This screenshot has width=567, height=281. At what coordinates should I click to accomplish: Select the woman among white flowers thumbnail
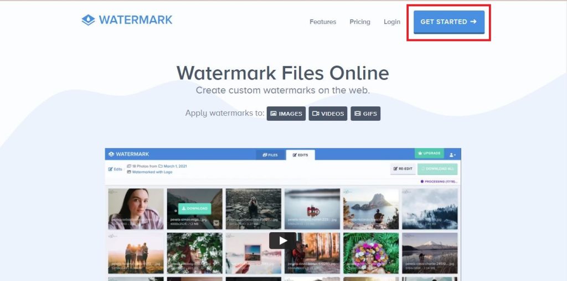tap(194, 253)
